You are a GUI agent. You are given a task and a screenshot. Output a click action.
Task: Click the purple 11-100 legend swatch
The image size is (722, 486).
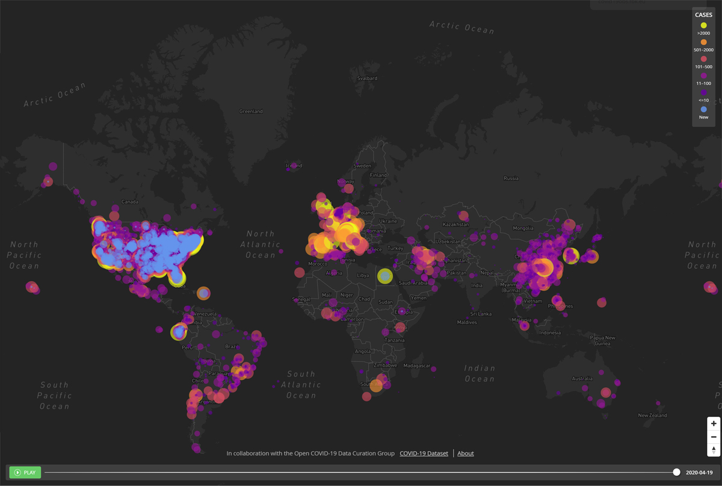703,76
